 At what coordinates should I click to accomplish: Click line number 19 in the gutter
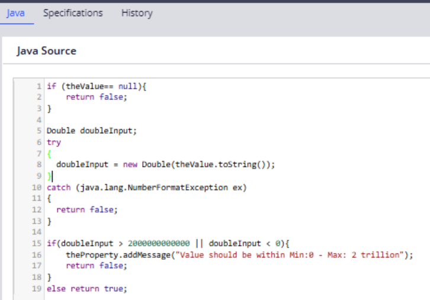tap(37, 289)
